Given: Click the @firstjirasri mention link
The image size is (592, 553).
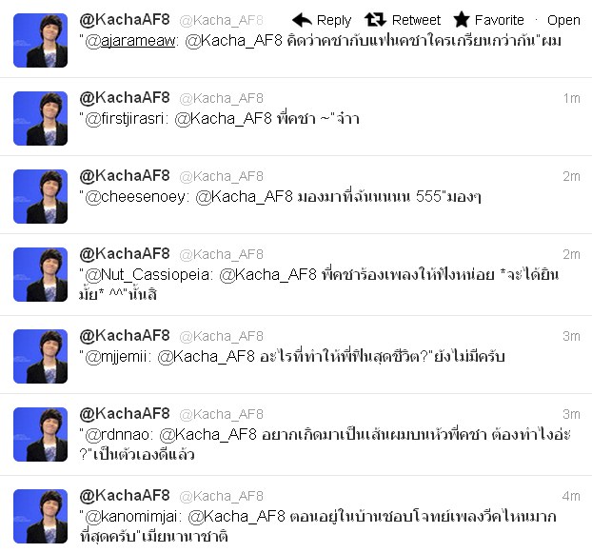Looking at the screenshot, I should tap(125, 119).
